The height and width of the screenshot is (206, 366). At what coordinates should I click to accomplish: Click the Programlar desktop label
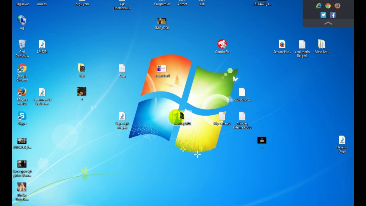pyautogui.click(x=162, y=4)
